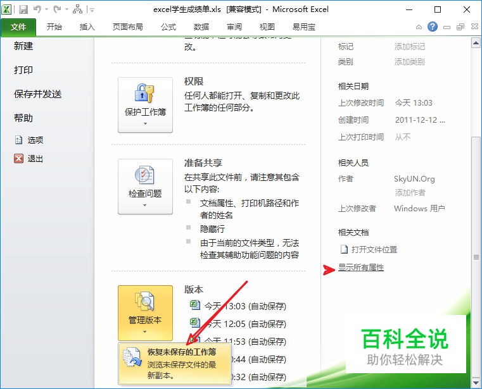Click the creation date 2011-12-12 value
This screenshot has width=482, height=389.
[x=420, y=120]
